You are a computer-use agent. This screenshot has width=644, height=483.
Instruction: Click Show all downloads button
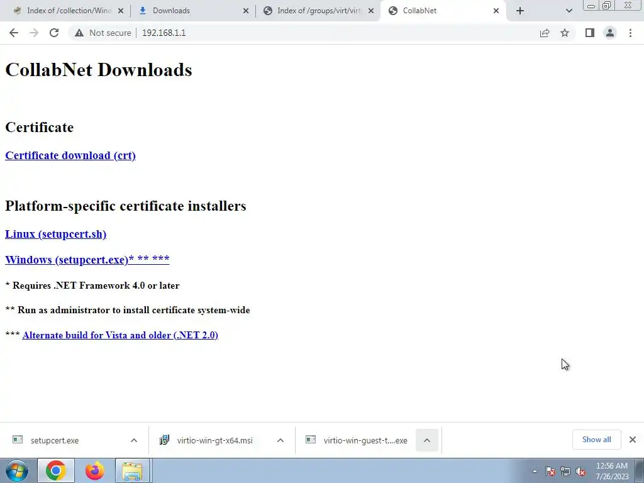point(596,440)
